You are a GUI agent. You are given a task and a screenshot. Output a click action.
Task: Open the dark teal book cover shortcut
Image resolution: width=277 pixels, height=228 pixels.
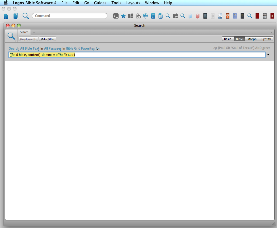click(205, 16)
